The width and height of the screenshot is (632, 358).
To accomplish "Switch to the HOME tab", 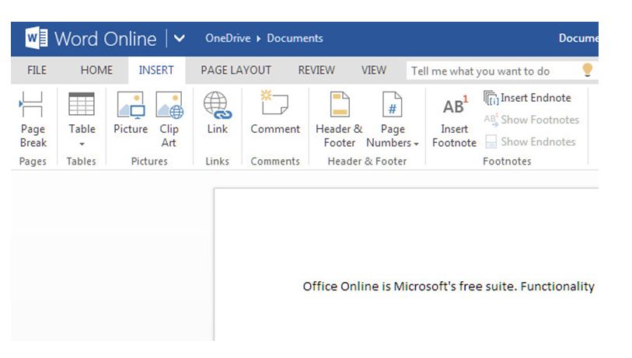I will coord(96,70).
